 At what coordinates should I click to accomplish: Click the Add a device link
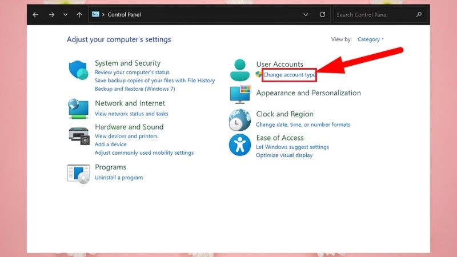110,144
